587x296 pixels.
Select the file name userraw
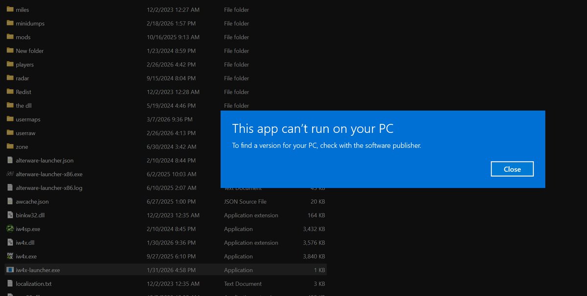click(25, 133)
